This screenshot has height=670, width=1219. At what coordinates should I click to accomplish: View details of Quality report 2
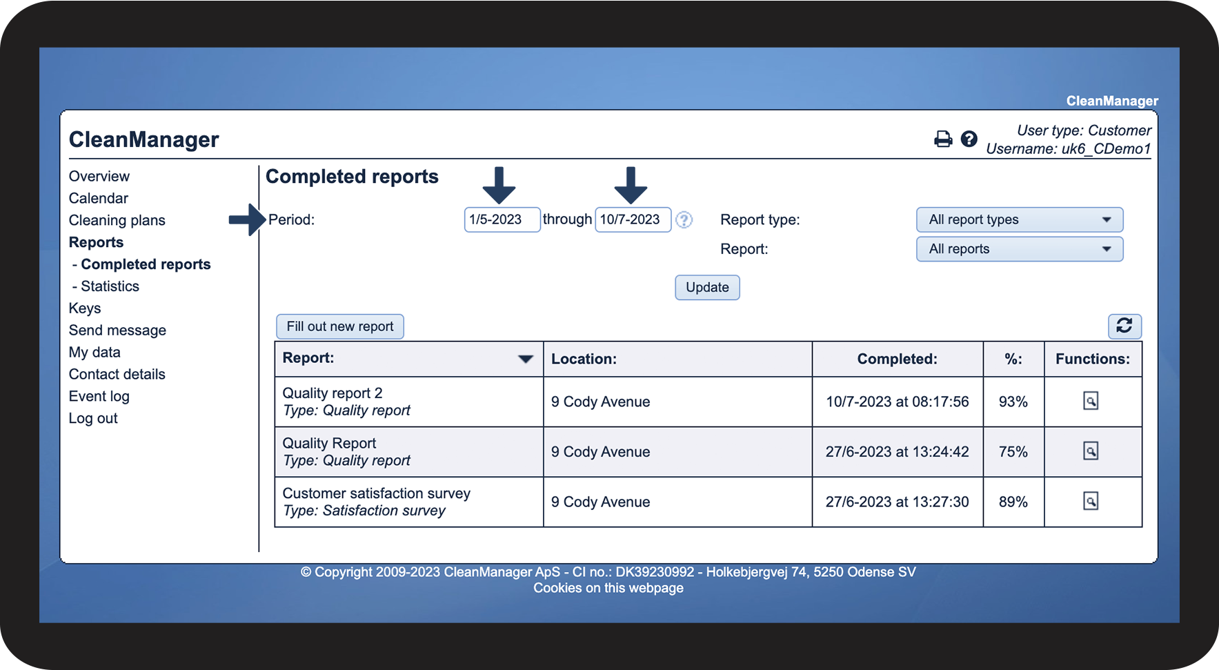1090,401
